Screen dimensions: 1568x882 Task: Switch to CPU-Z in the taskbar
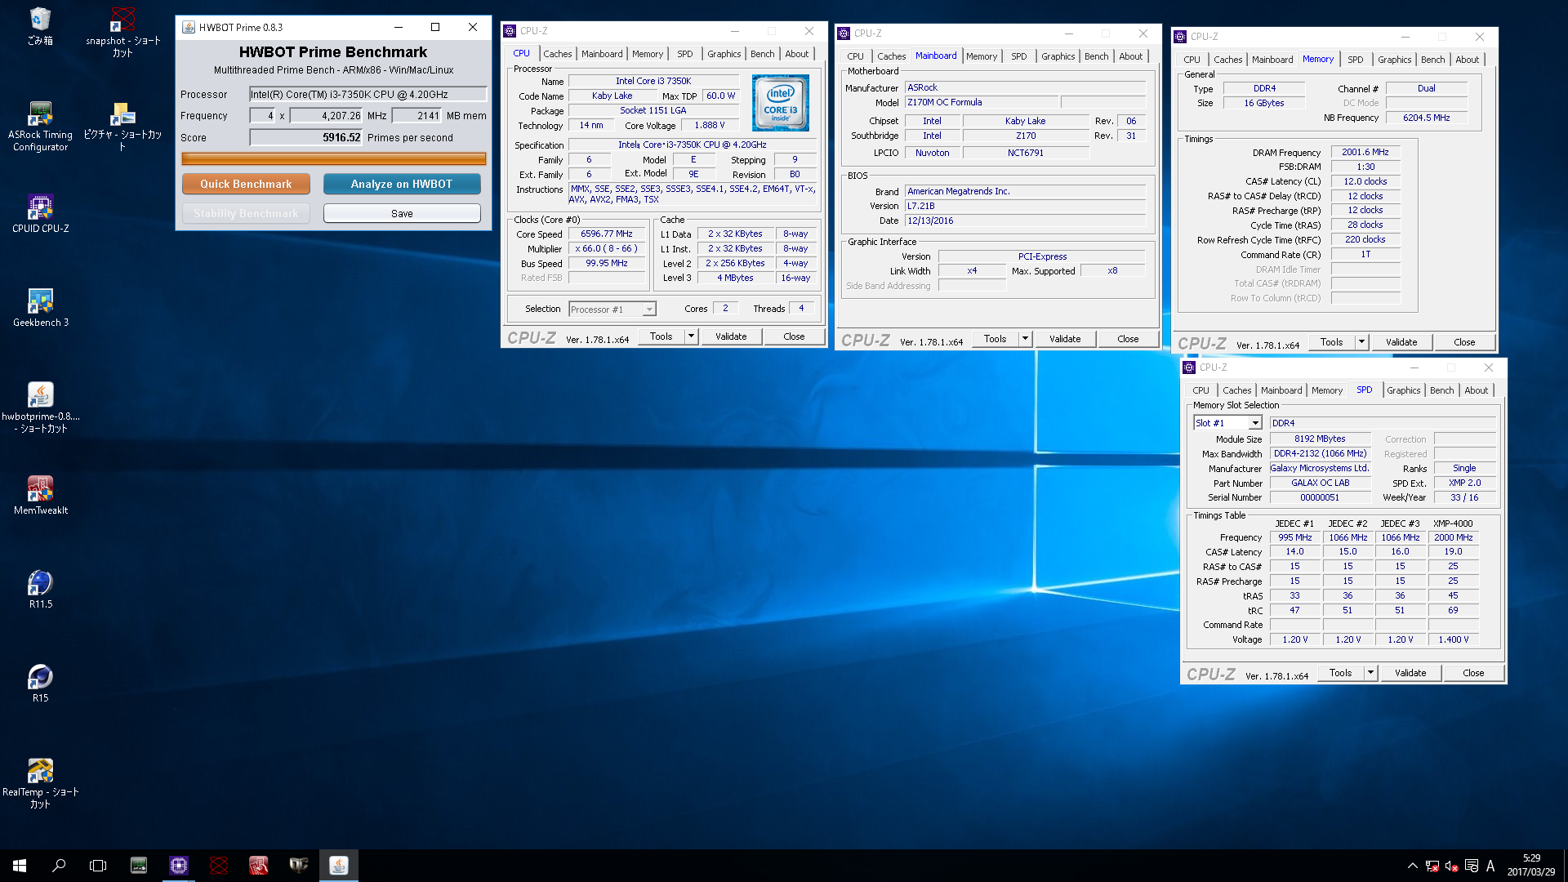[x=179, y=866]
